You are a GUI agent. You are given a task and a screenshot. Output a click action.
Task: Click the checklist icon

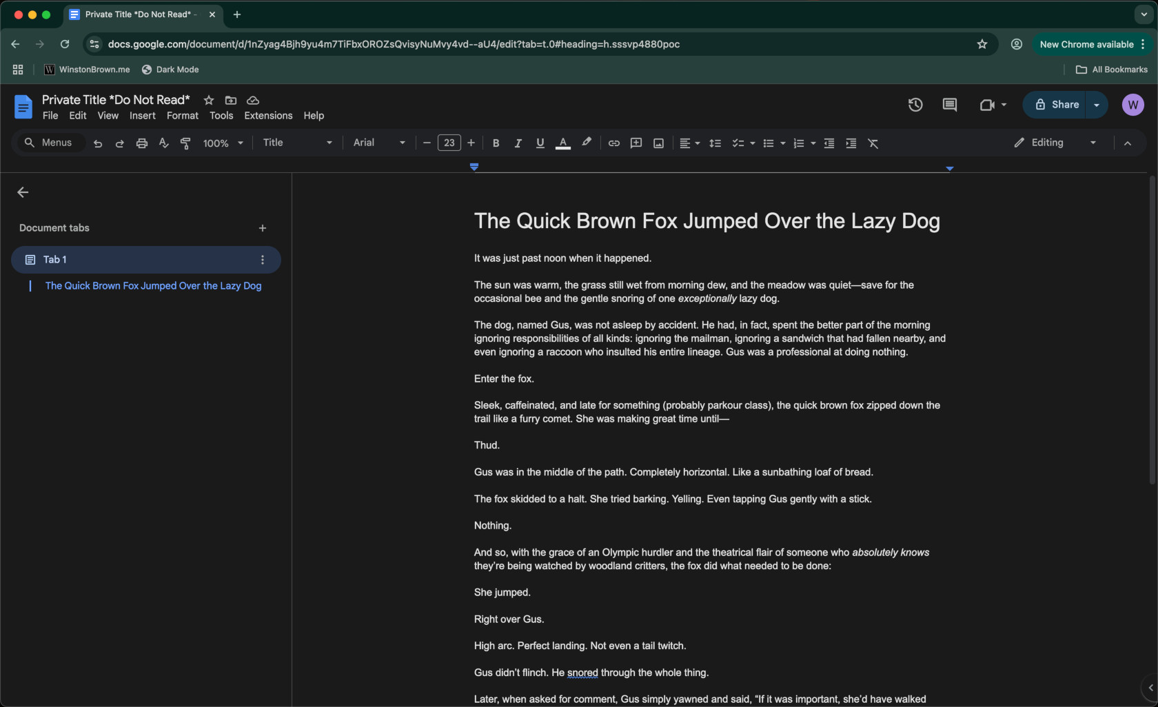click(738, 143)
